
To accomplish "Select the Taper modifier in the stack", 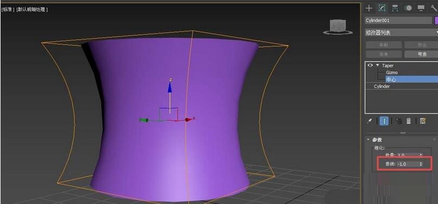I will pyautogui.click(x=388, y=66).
